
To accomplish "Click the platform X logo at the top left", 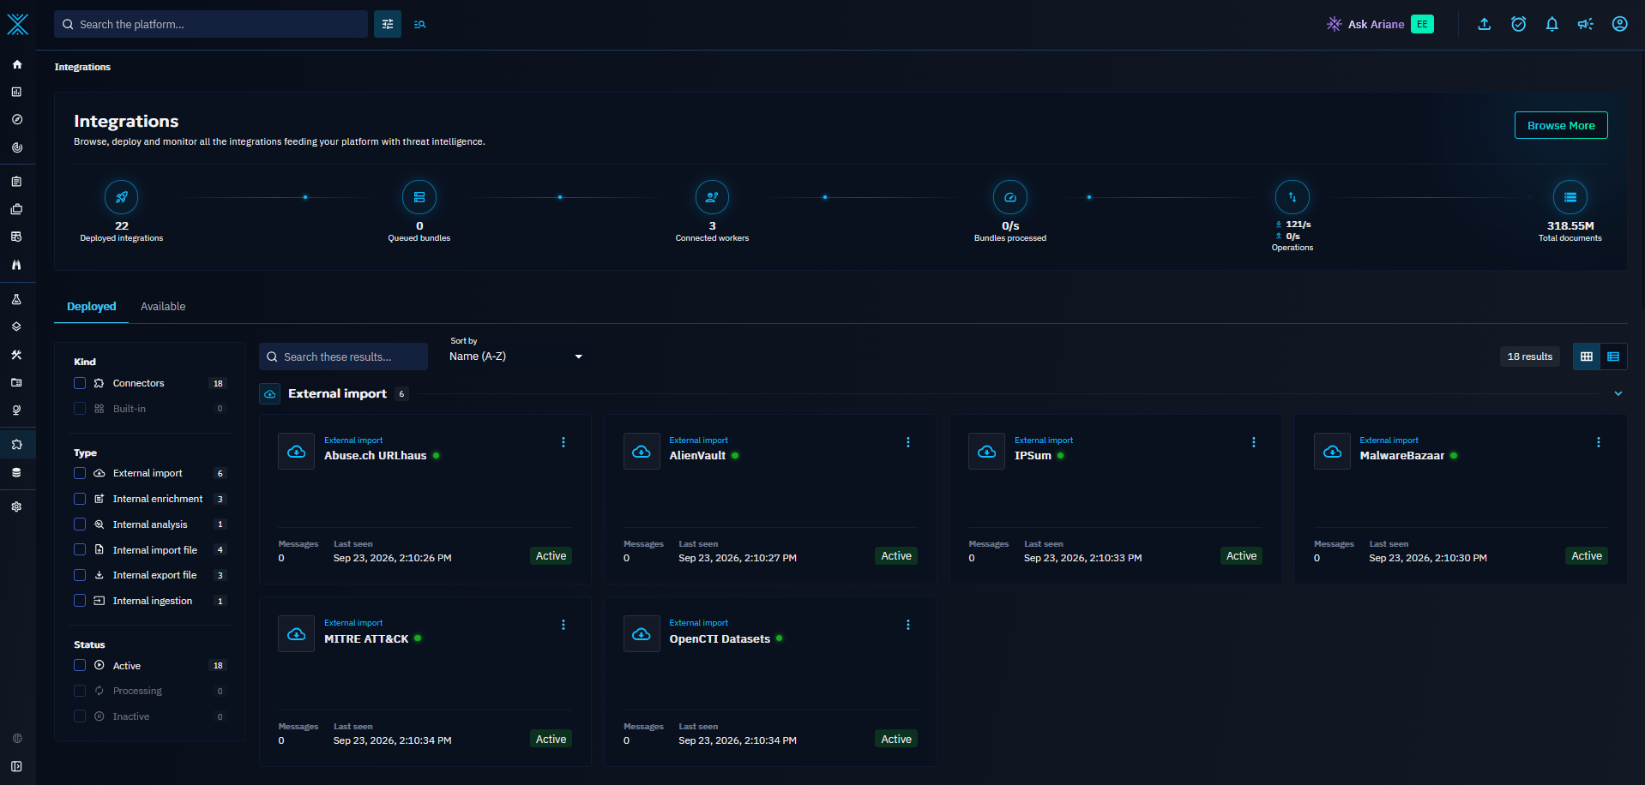I will pos(17,24).
